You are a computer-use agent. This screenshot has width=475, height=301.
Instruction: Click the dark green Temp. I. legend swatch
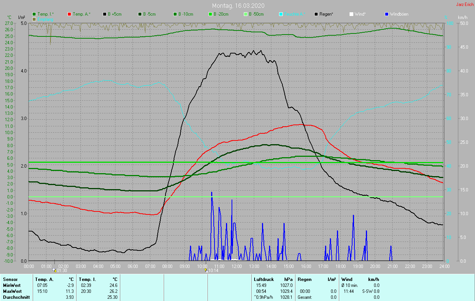pyautogui.click(x=35, y=14)
